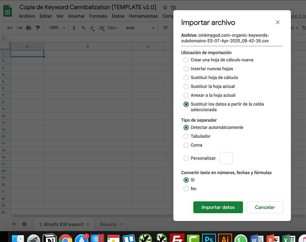Click the redo arrow icon
The width and height of the screenshot is (306, 242).
(19, 28)
